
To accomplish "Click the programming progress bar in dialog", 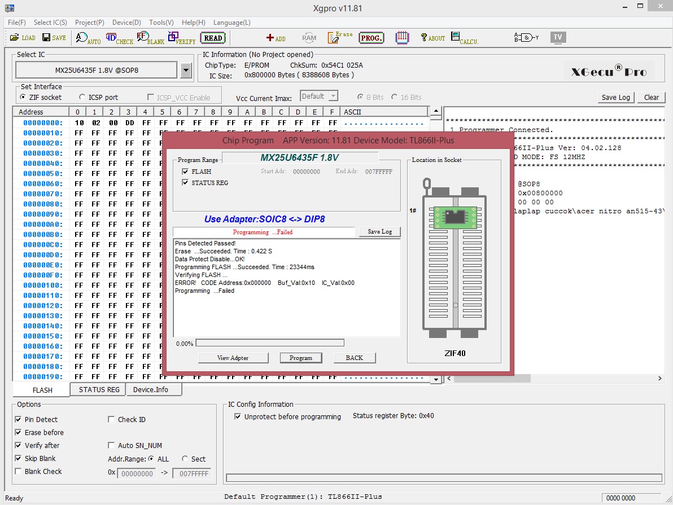I will point(270,343).
